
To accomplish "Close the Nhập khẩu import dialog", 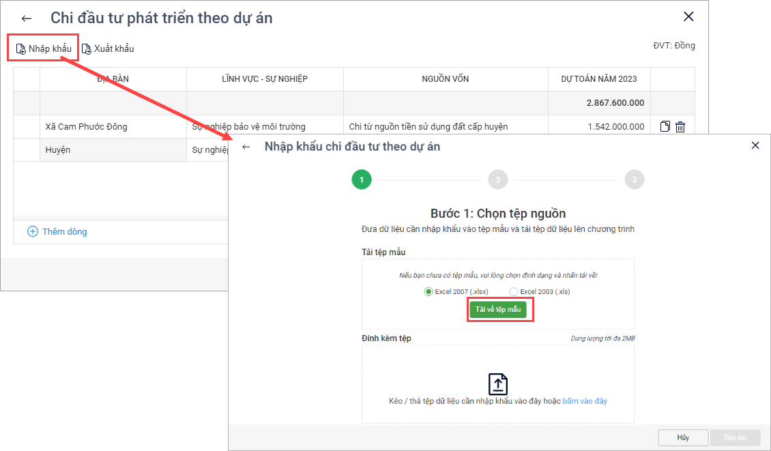I will 755,145.
